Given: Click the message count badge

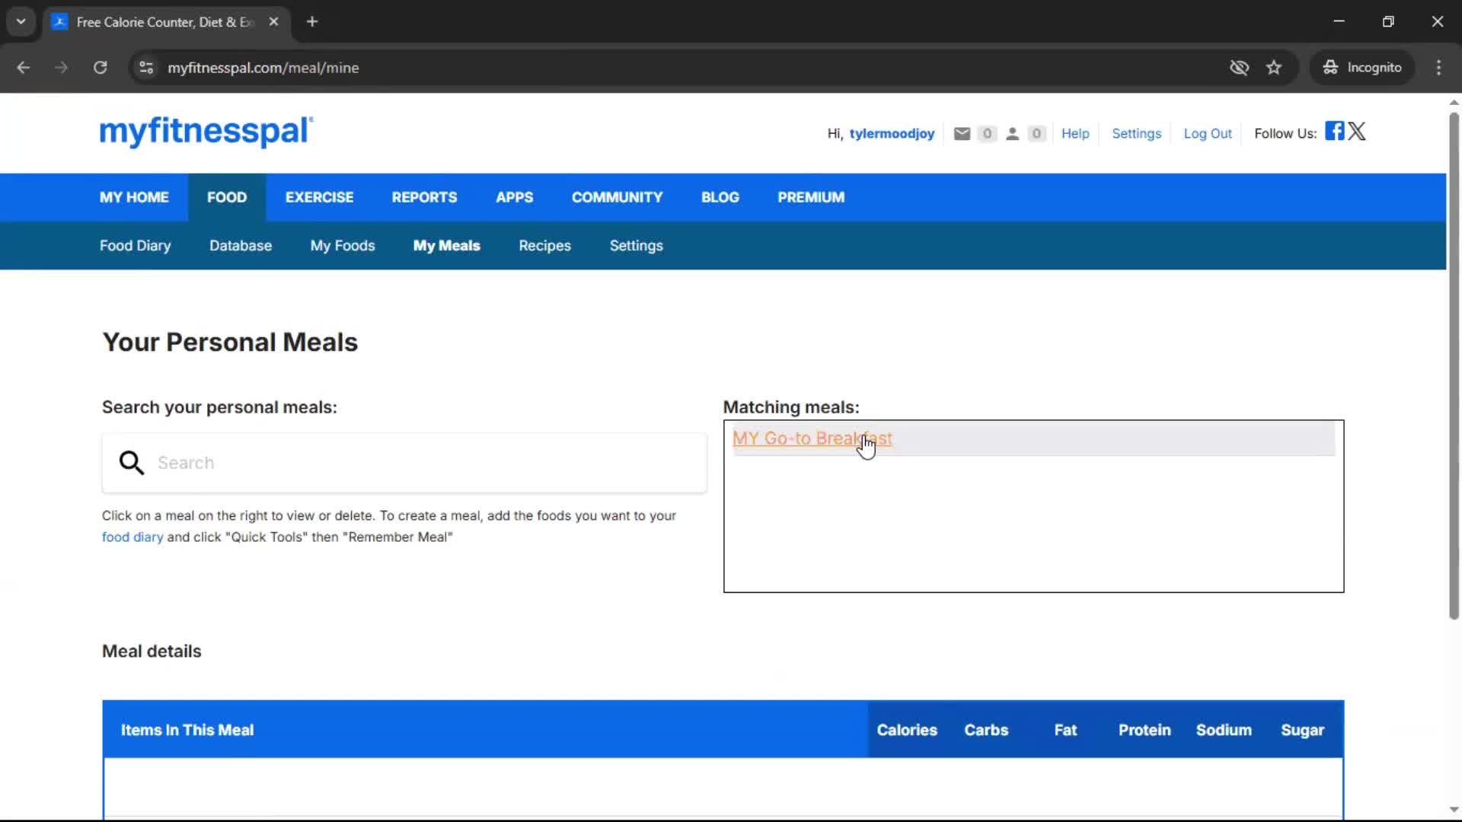Looking at the screenshot, I should click(x=987, y=134).
